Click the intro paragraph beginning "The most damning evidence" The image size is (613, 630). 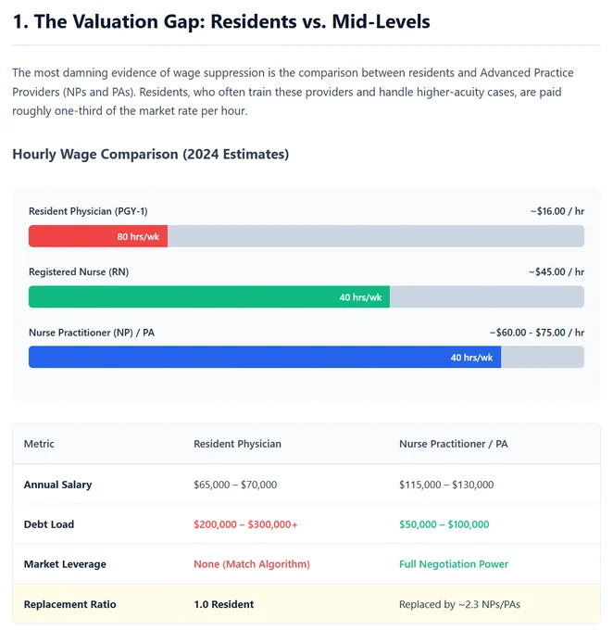[x=293, y=92]
